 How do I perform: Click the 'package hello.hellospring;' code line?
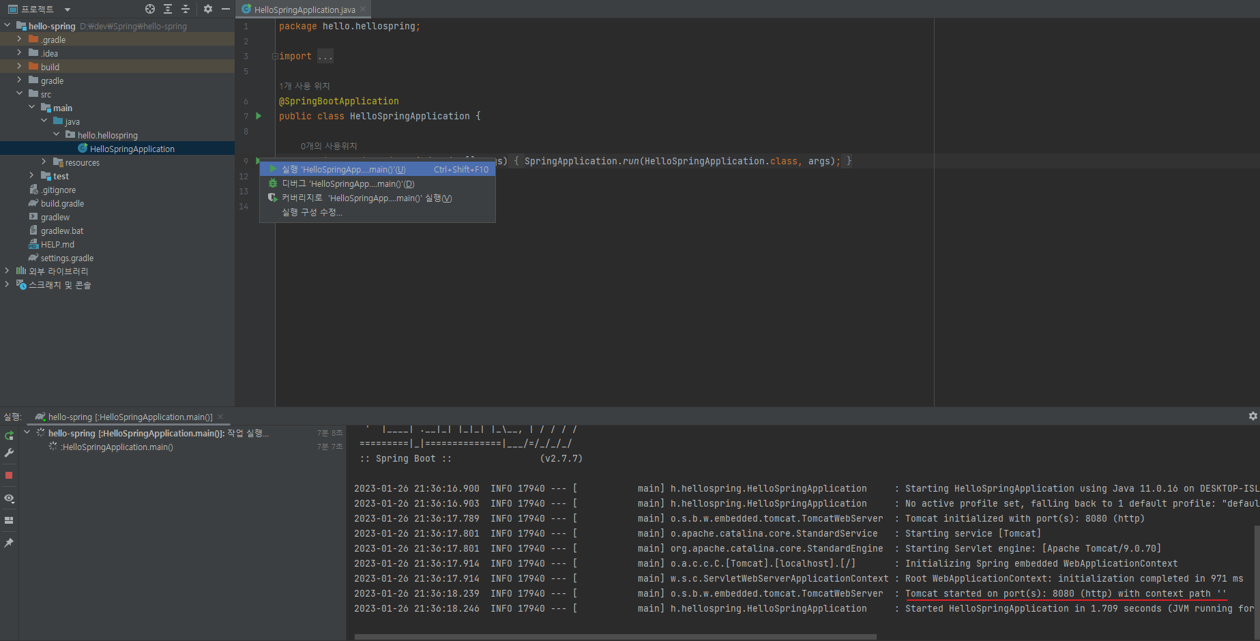[349, 26]
